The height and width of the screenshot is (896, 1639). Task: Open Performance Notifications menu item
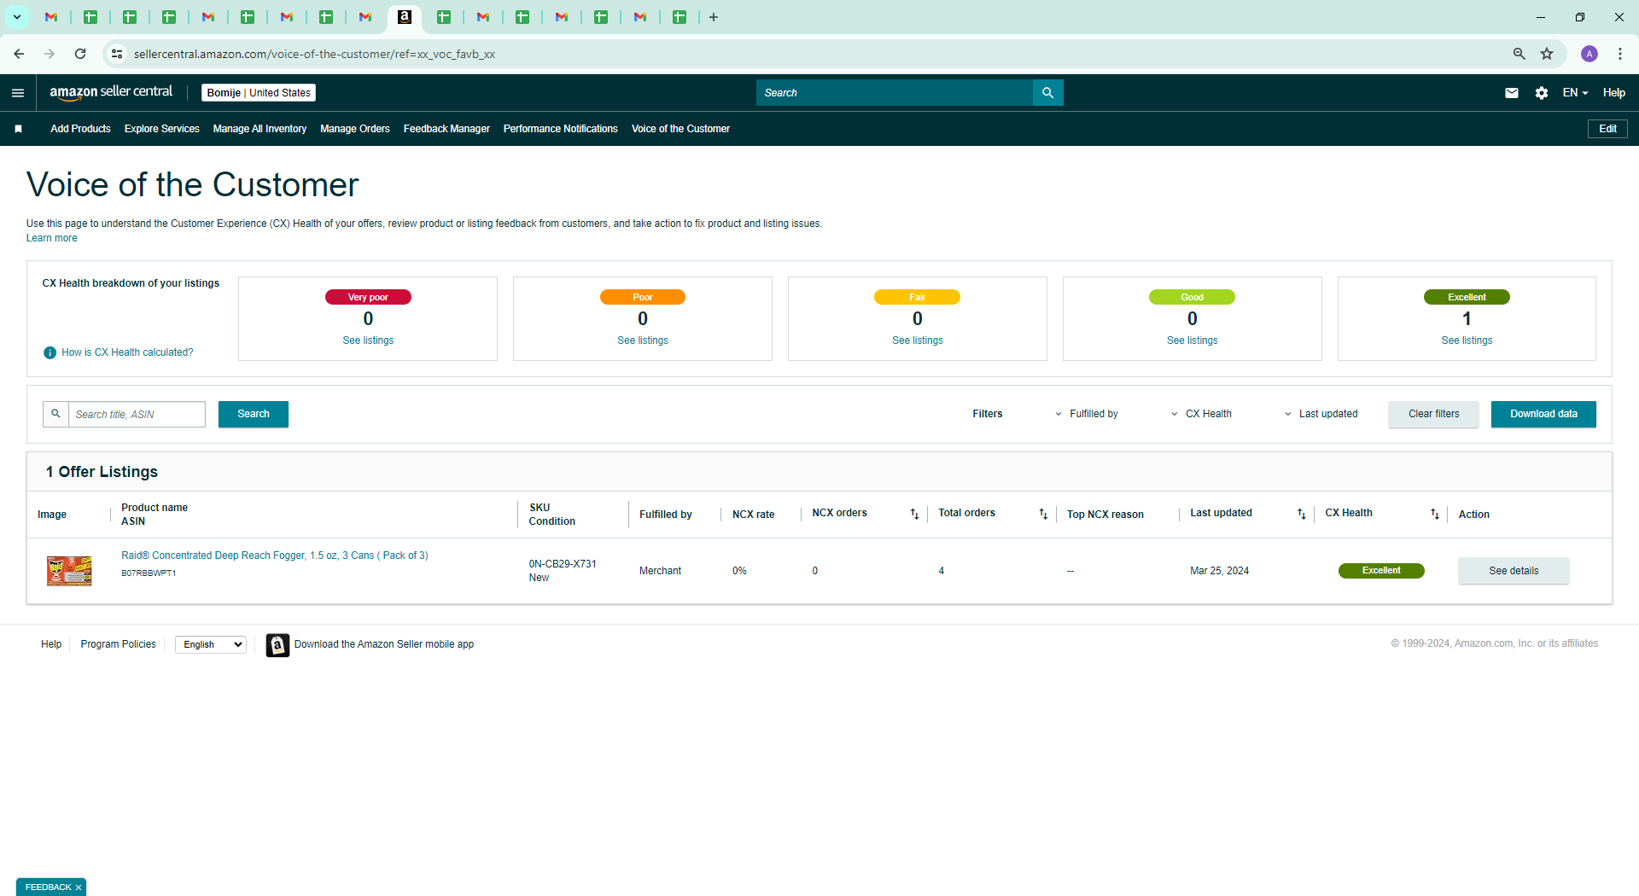pyautogui.click(x=561, y=129)
